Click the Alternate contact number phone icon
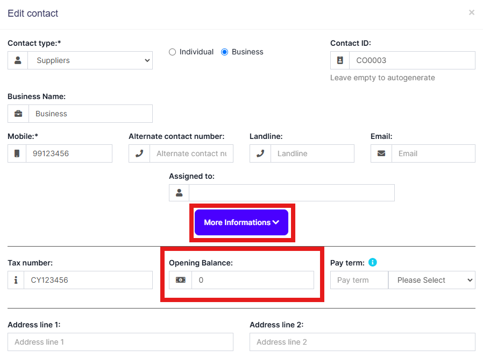The height and width of the screenshot is (357, 483). [139, 153]
